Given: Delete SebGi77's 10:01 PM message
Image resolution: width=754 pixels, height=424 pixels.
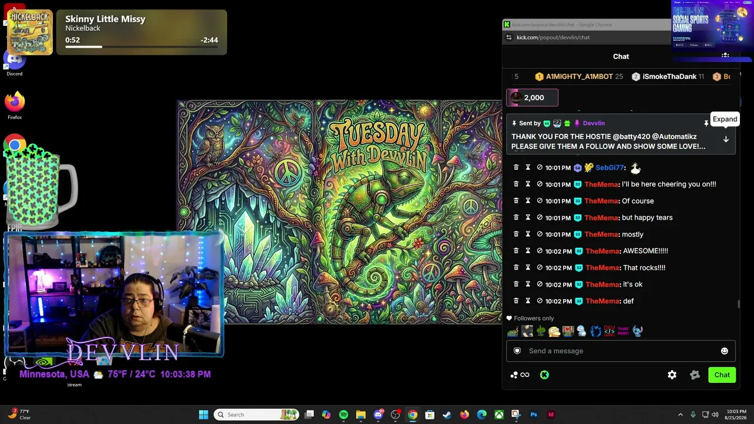Looking at the screenshot, I should (516, 168).
